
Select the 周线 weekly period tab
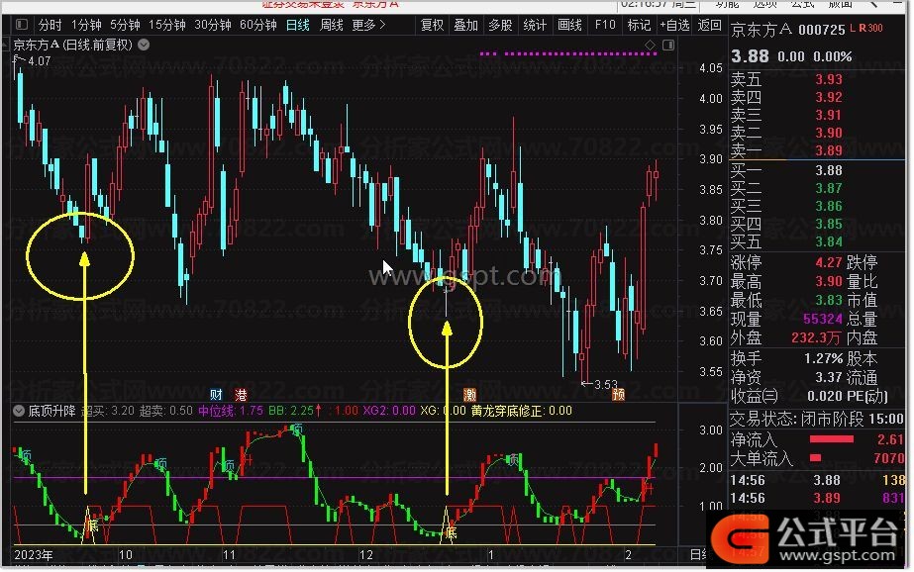[332, 25]
